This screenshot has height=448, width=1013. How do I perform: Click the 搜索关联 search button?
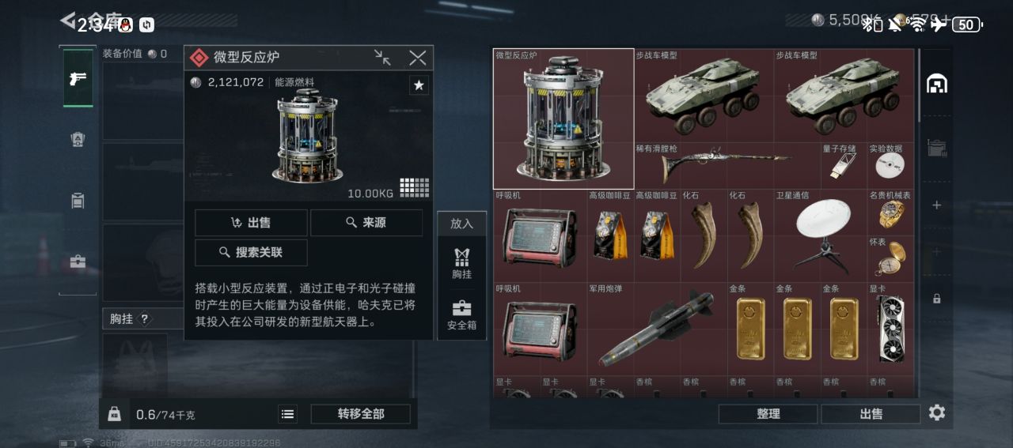tap(251, 253)
